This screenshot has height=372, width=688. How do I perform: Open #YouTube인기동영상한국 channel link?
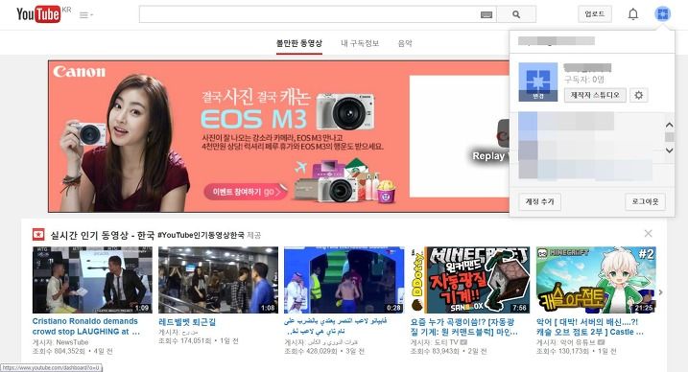201,235
